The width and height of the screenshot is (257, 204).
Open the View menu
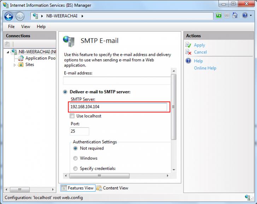click(25, 27)
